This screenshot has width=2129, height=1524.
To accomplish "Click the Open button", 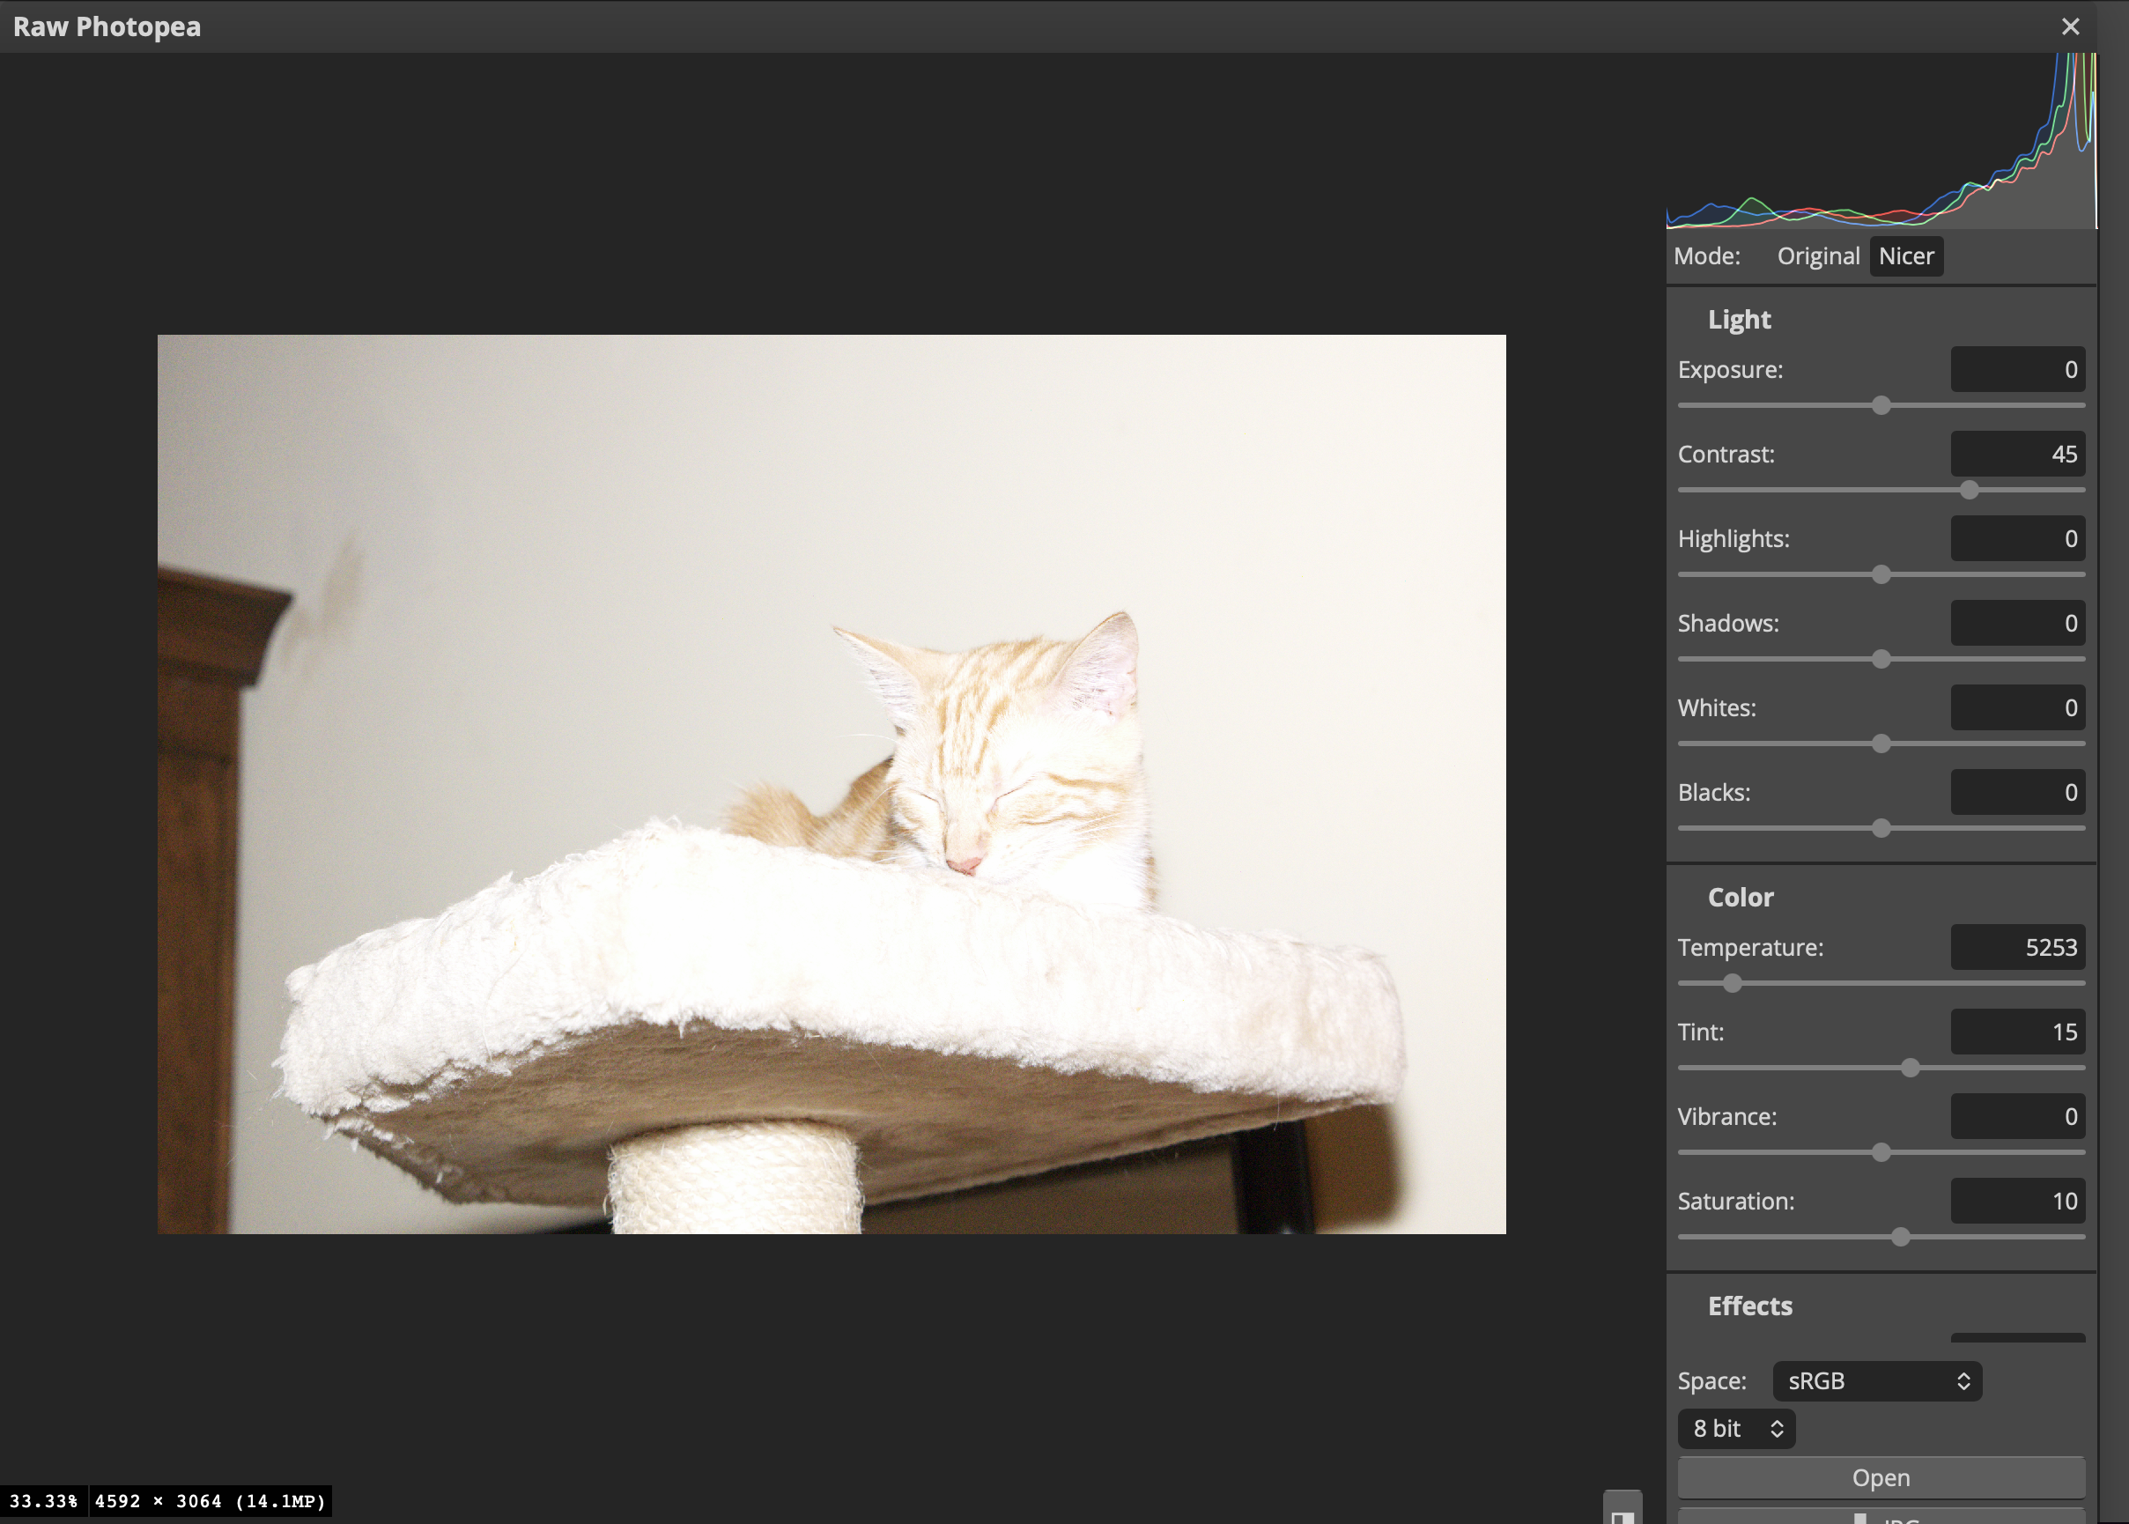I will pos(1881,1477).
